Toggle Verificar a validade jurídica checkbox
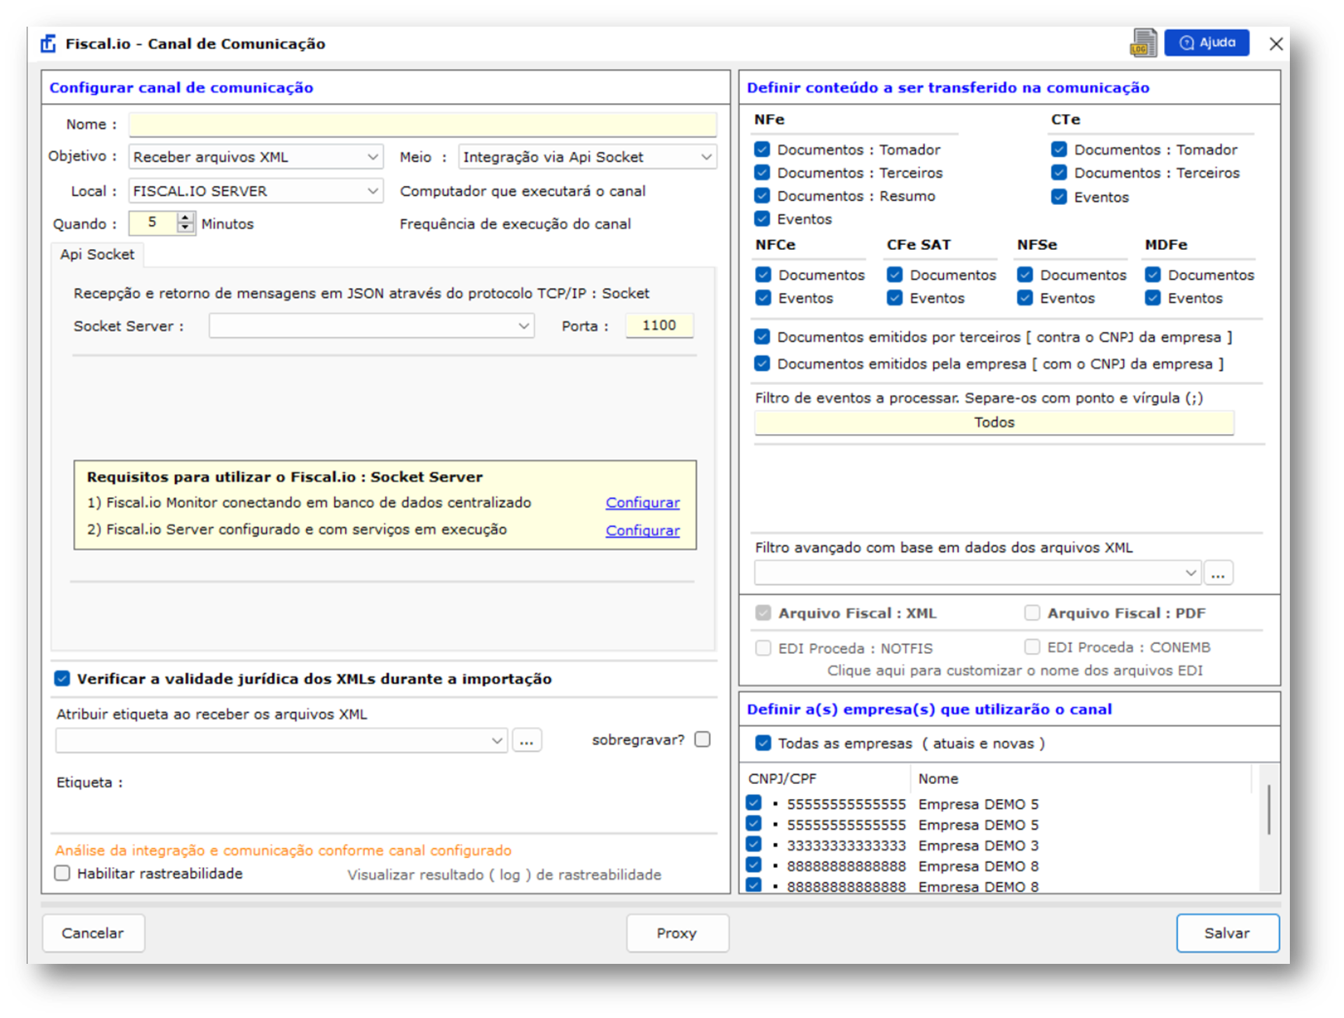Viewport: 1344px width, 1018px height. [62, 678]
